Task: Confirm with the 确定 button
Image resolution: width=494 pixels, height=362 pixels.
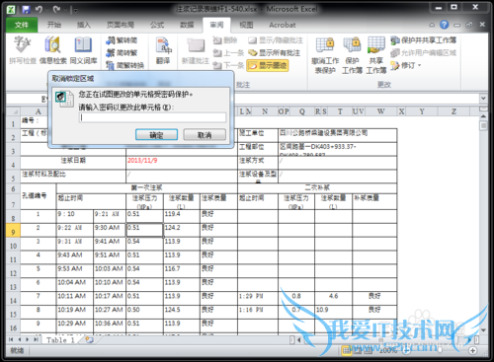Action: (156, 135)
